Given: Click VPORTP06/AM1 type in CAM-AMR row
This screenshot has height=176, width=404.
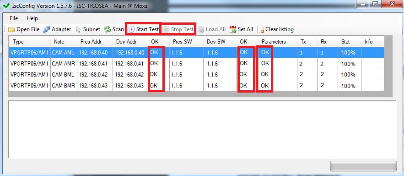Looking at the screenshot, I should coord(29,64).
